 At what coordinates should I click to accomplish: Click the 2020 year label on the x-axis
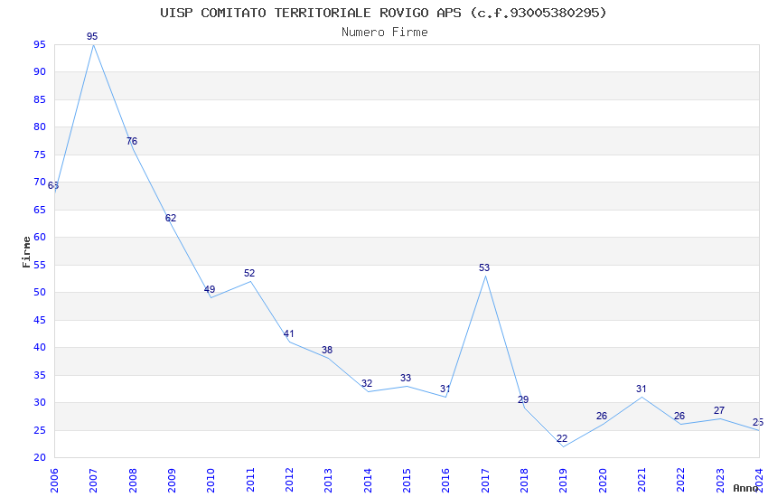pos(603,481)
